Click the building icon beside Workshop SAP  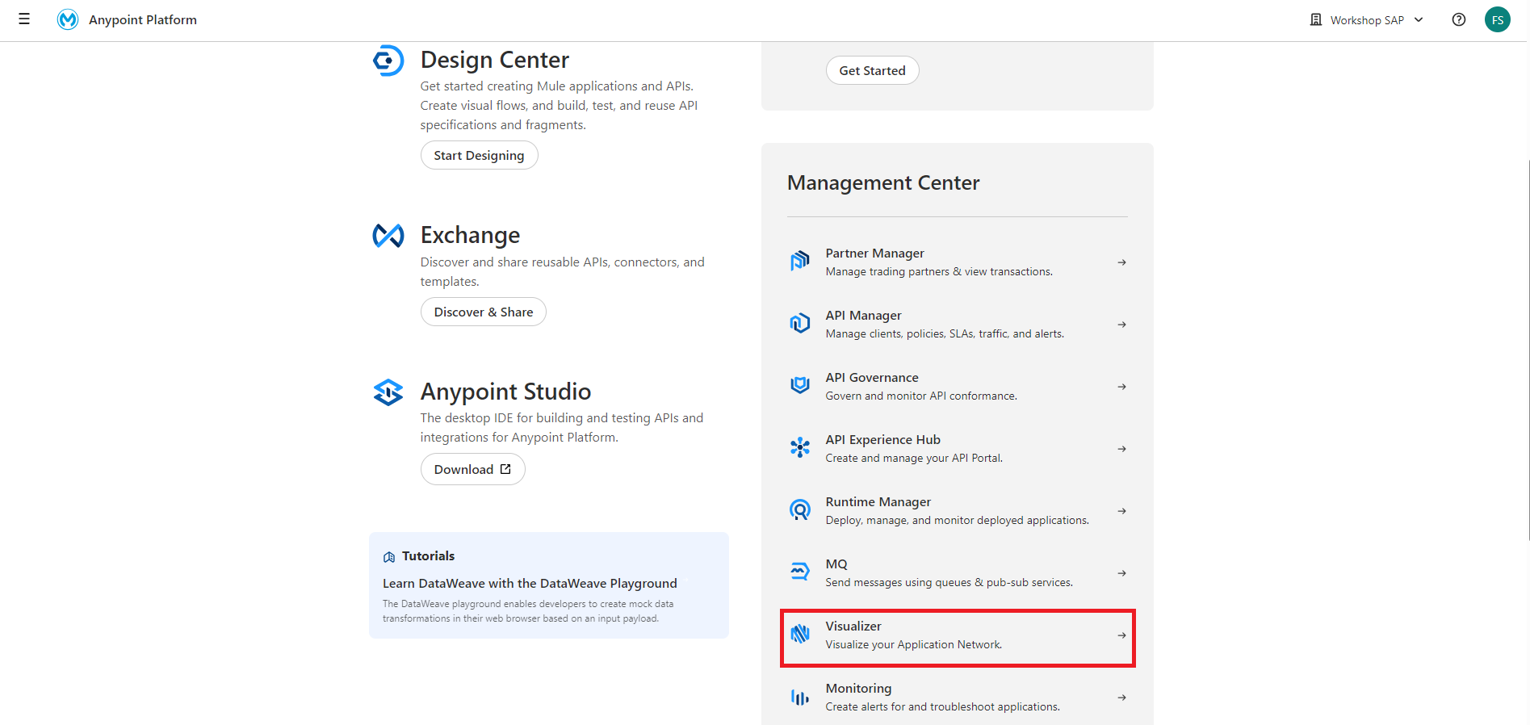1316,19
